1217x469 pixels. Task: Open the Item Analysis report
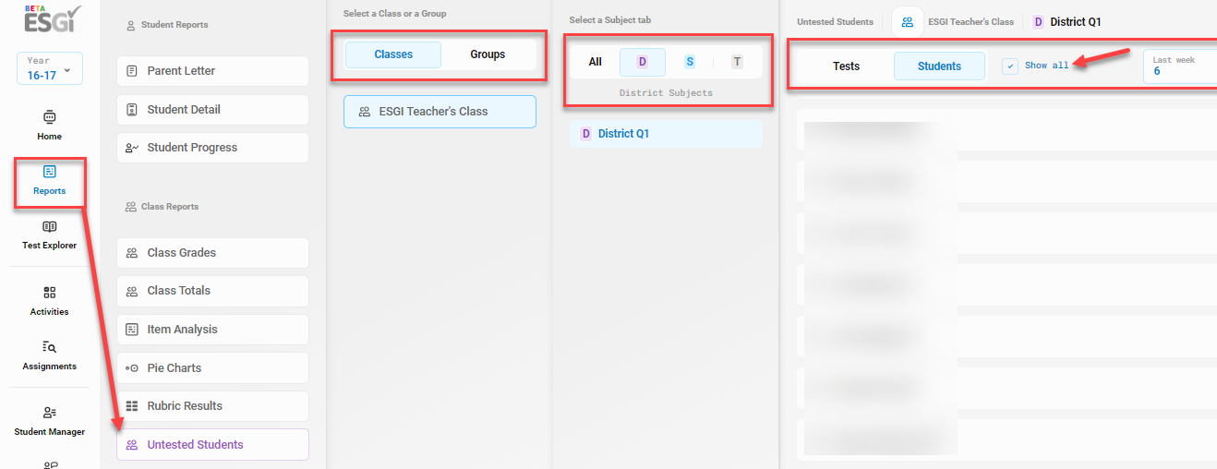click(212, 330)
